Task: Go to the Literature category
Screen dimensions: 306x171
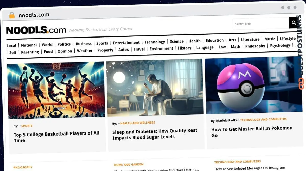Action: [250, 39]
